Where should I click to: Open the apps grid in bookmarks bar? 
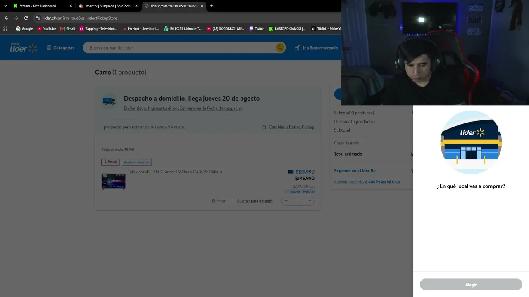pyautogui.click(x=5, y=29)
